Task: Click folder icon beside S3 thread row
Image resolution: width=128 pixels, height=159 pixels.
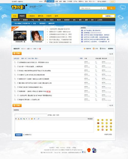Action: click(15, 75)
